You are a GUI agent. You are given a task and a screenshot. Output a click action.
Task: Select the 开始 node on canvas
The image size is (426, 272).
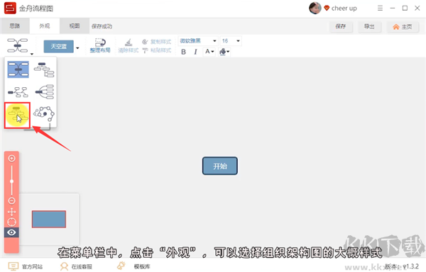(220, 166)
